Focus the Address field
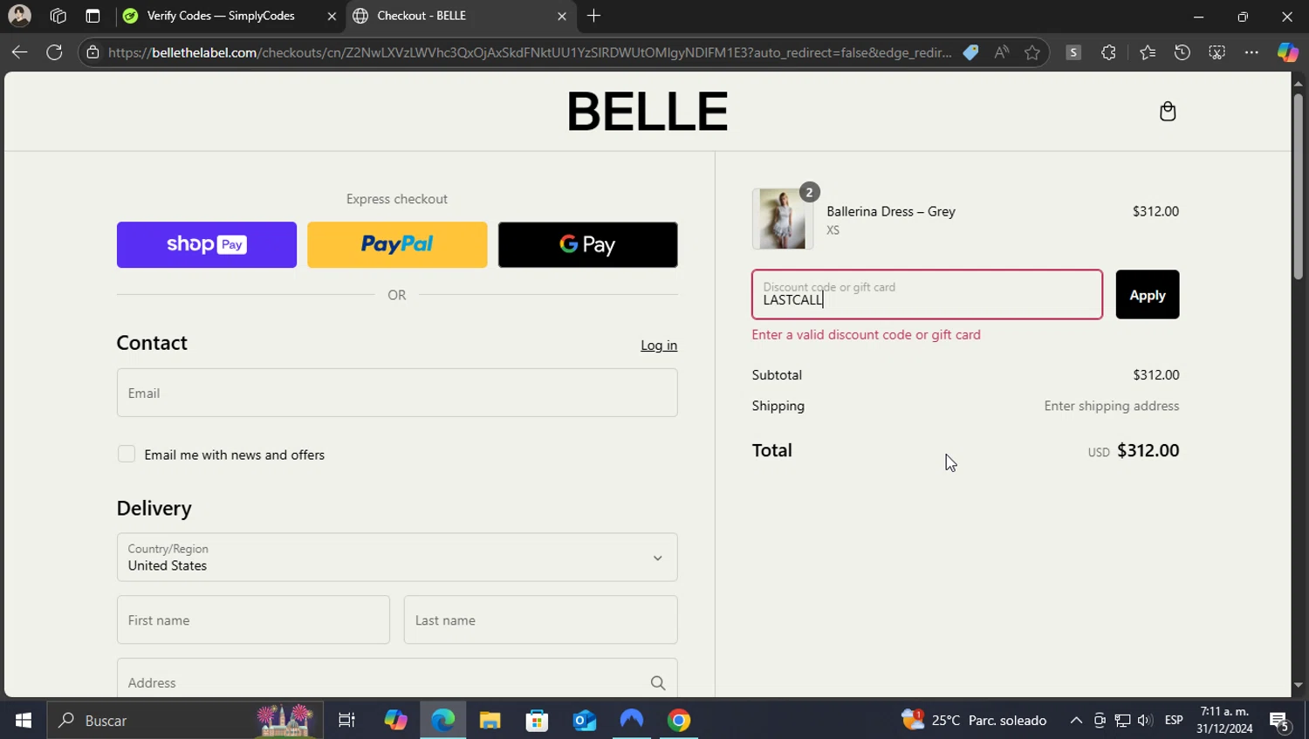 pyautogui.click(x=397, y=678)
